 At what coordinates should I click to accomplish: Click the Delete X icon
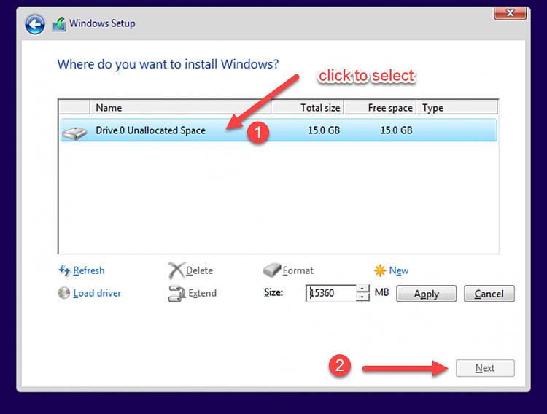(176, 270)
